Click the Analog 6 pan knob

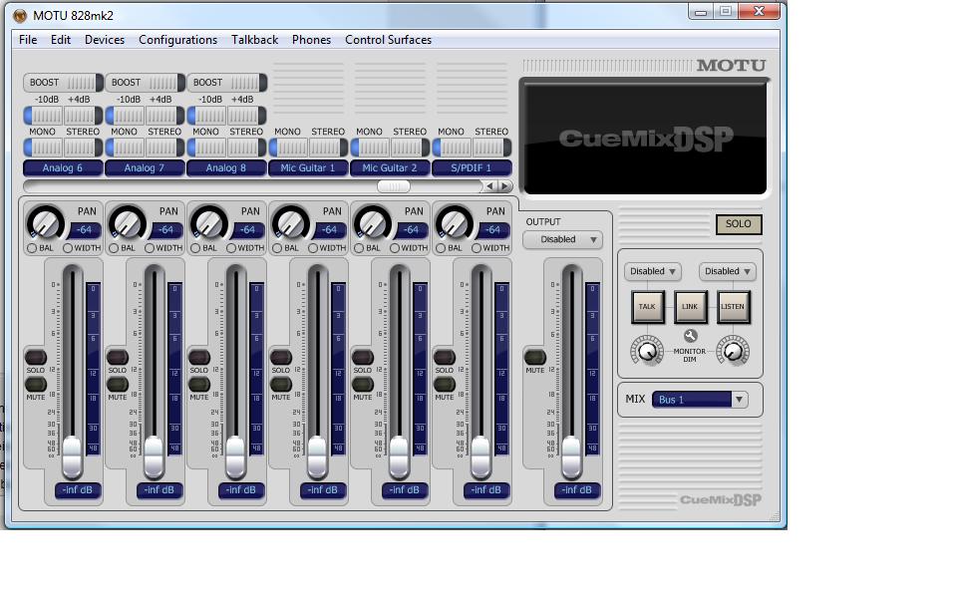coord(43,222)
